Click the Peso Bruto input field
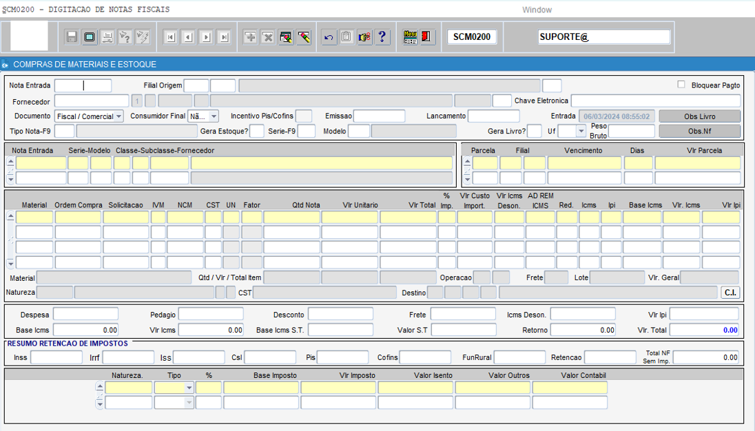Viewport: 755px width, 431px height. point(632,131)
